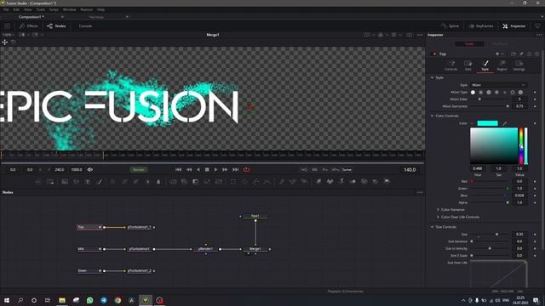Play the composition in reverse
The image size is (545, 306).
click(x=198, y=170)
